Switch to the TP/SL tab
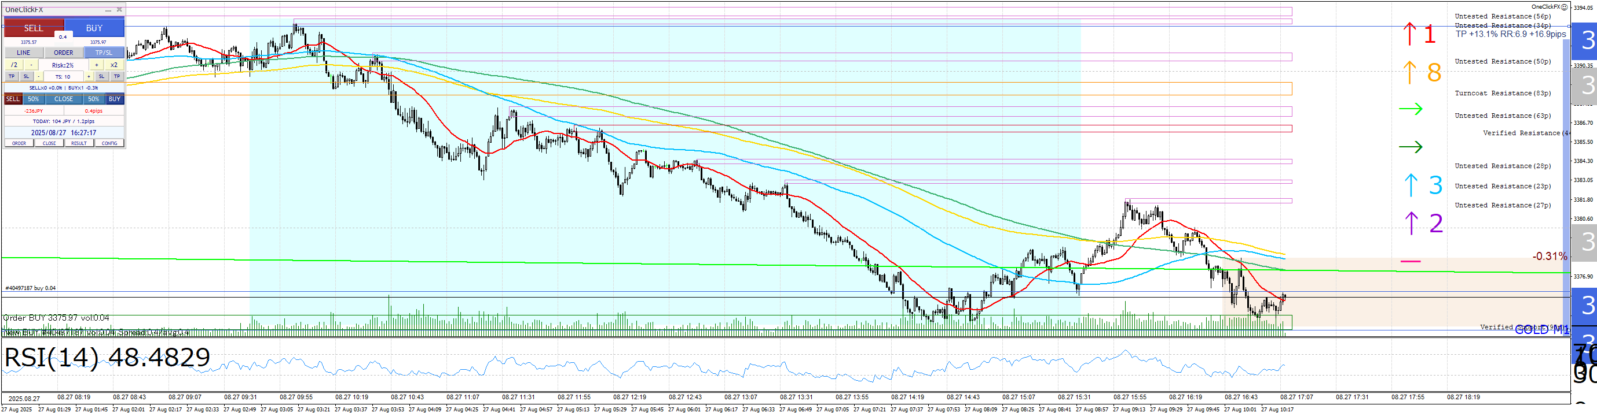 coord(104,53)
